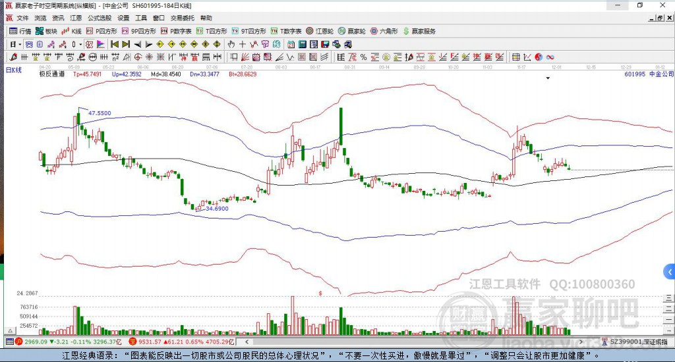This screenshot has width=675, height=362.
Task: Collapse volume pane with triangle button
Action: coord(11,330)
